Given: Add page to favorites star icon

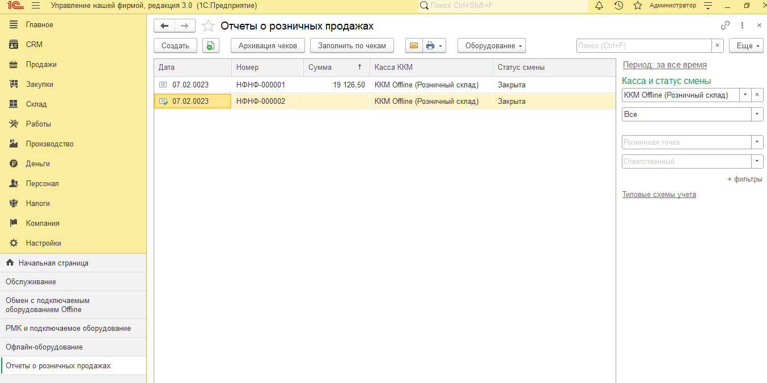Looking at the screenshot, I should (638, 6).
